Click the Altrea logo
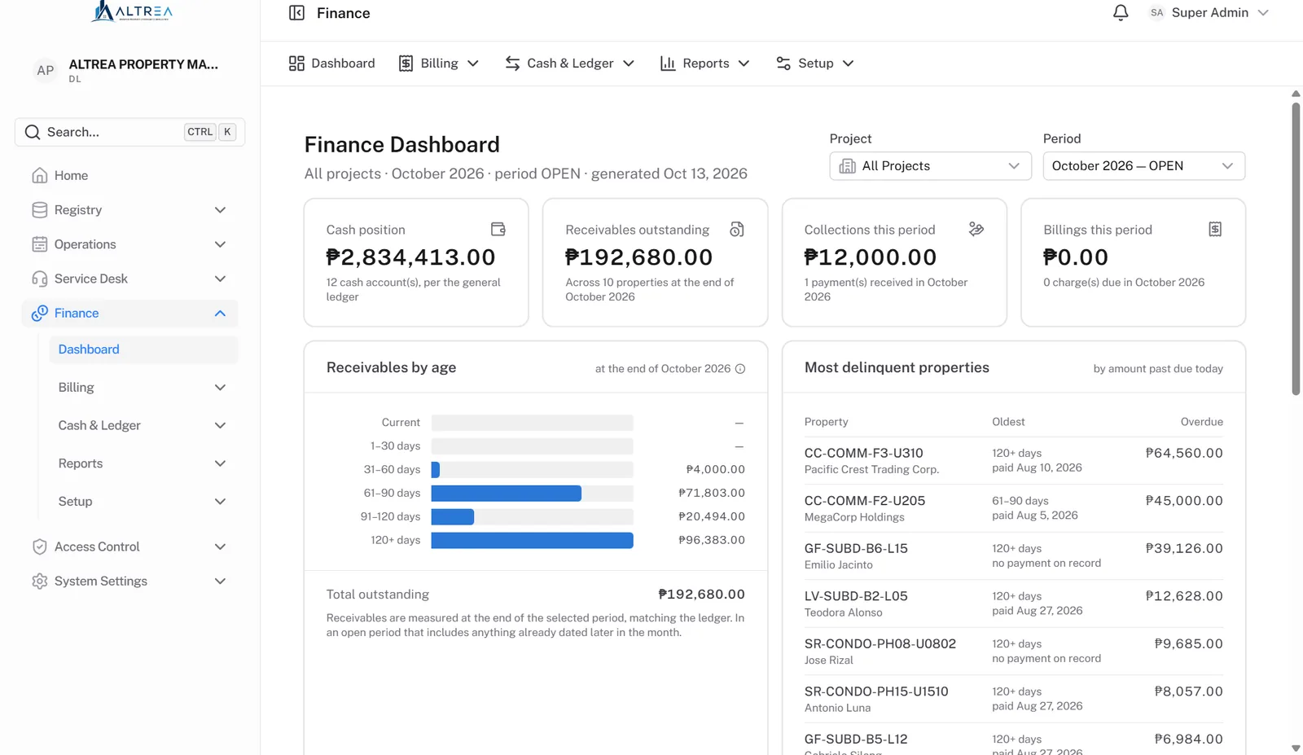1303x755 pixels. (x=132, y=11)
